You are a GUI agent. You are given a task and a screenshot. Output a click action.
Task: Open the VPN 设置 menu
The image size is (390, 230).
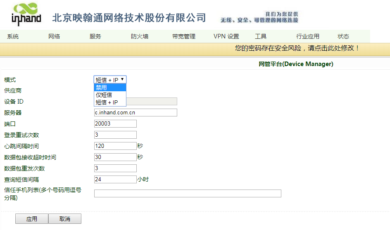pyautogui.click(x=226, y=36)
